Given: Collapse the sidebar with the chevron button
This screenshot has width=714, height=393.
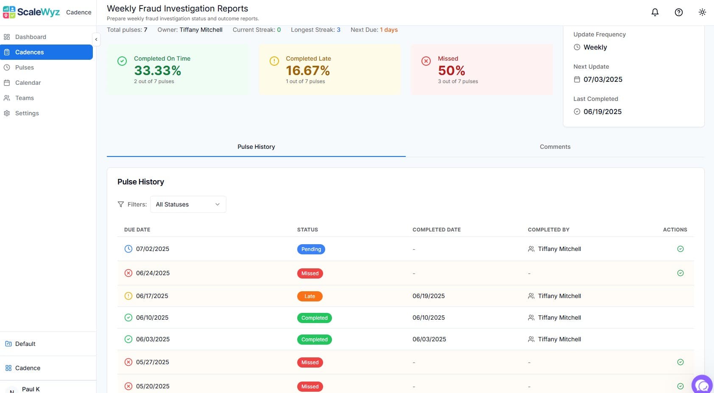Looking at the screenshot, I should click(96, 39).
